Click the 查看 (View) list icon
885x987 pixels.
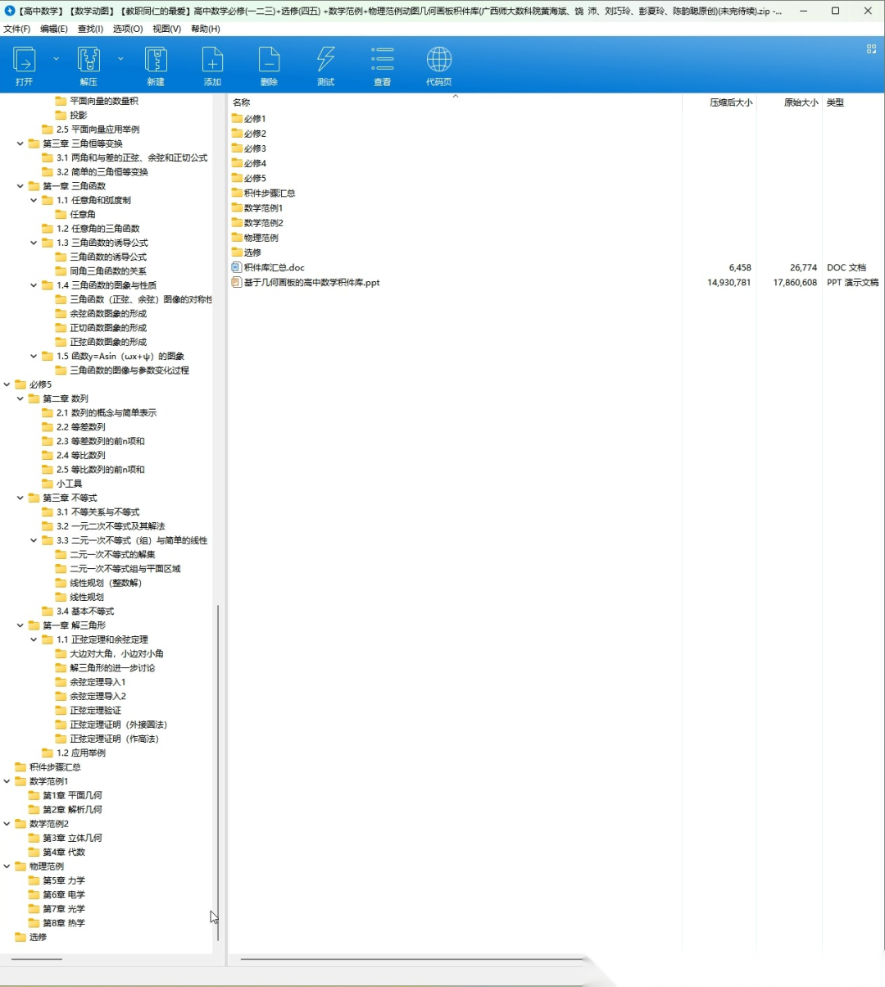[x=382, y=61]
